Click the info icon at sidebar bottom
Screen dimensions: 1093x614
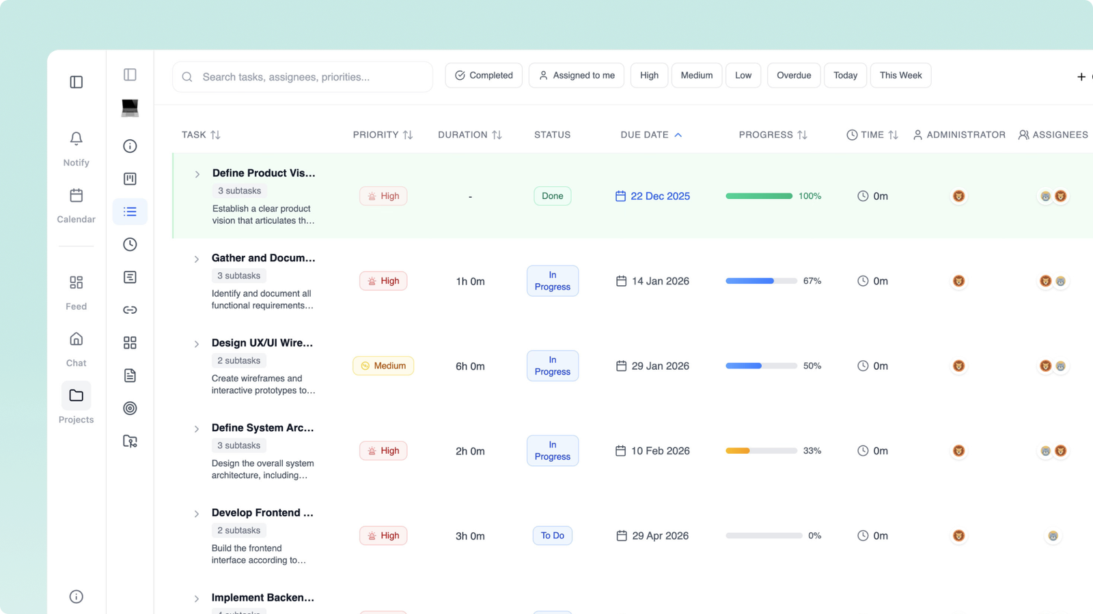point(77,597)
